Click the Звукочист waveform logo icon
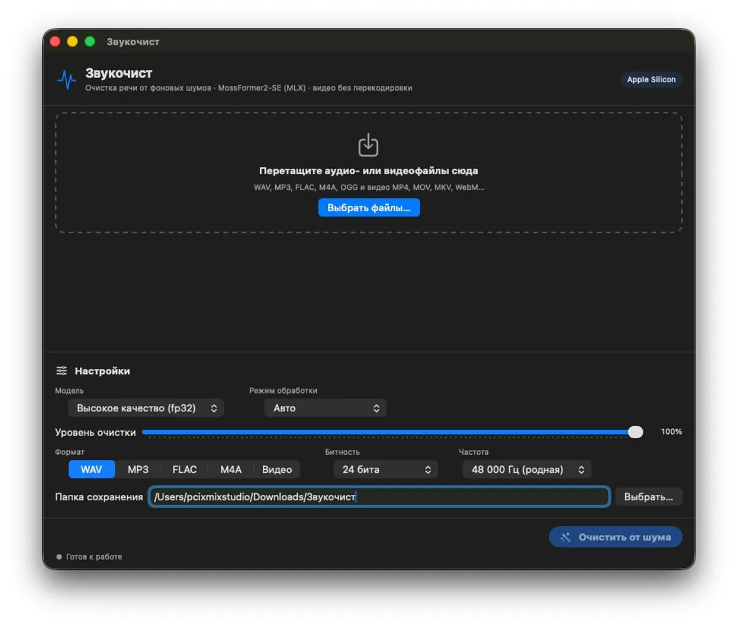 pos(66,80)
